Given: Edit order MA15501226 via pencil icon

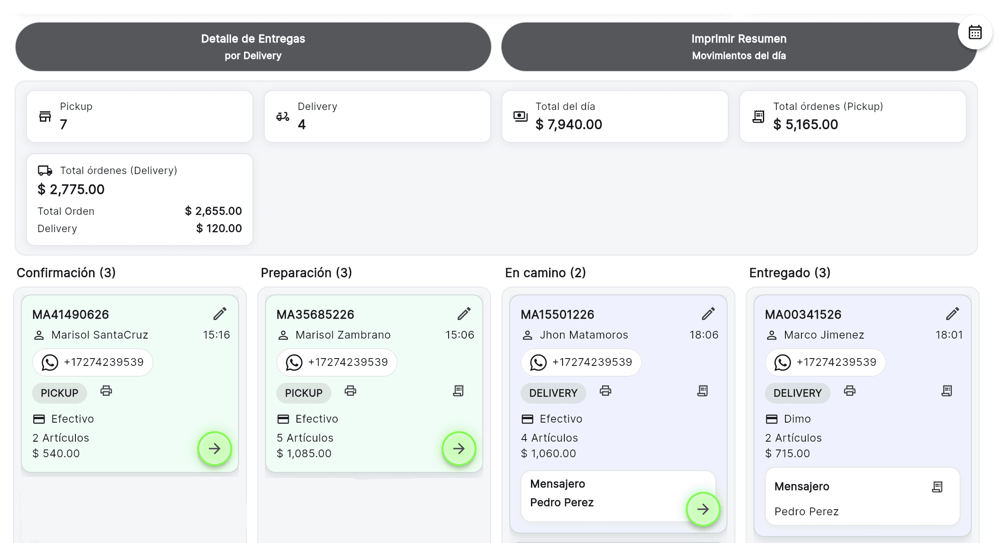Looking at the screenshot, I should [708, 314].
